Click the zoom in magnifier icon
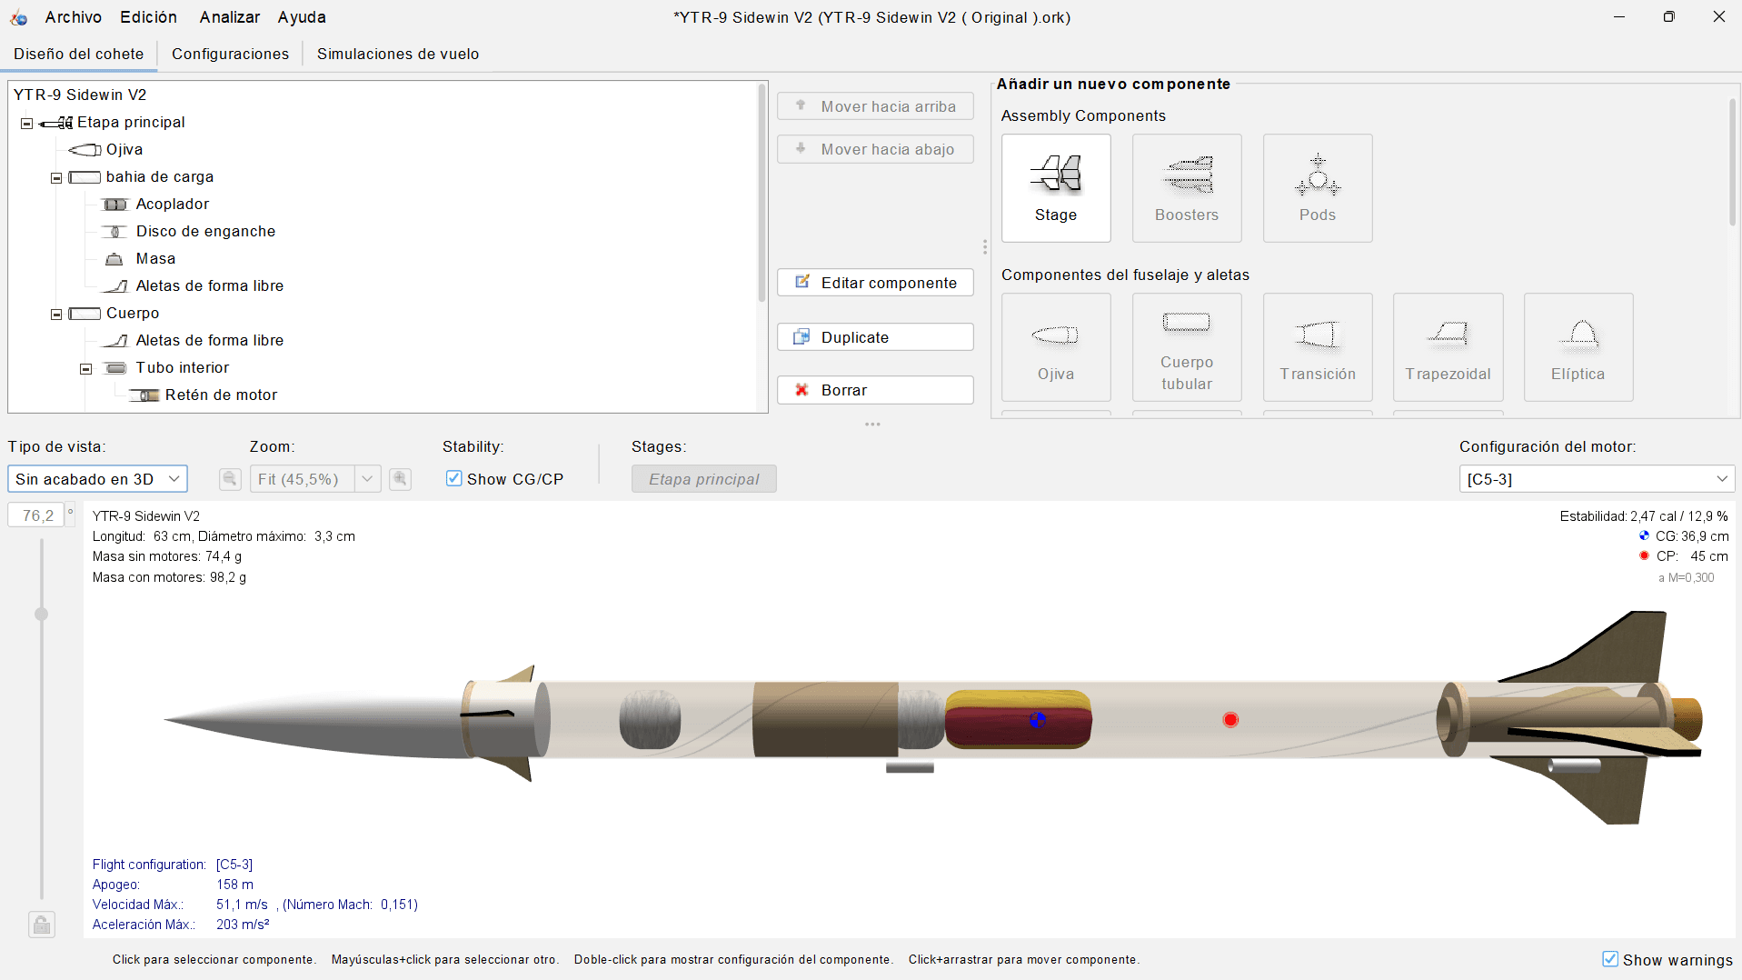Viewport: 1742px width, 980px height. pos(400,479)
